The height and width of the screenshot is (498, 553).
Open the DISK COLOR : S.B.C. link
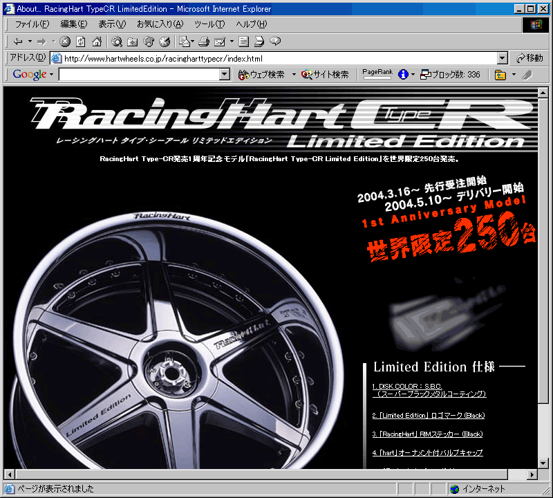pyautogui.click(x=429, y=390)
